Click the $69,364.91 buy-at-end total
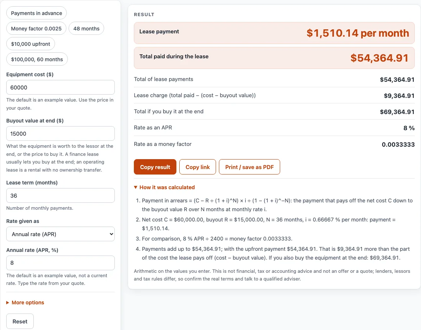The width and height of the screenshot is (421, 330). (397, 112)
